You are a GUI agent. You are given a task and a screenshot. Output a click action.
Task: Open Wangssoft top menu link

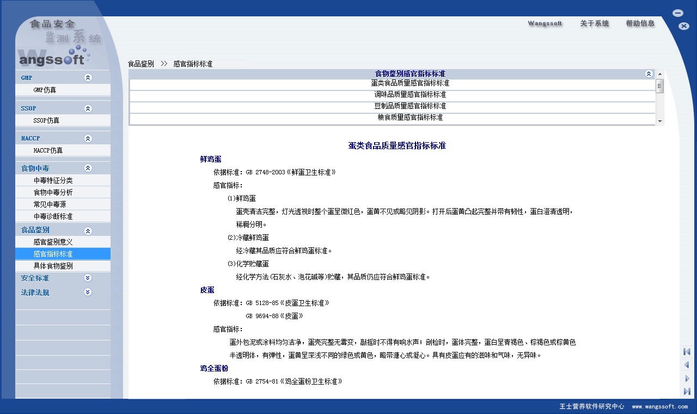tap(545, 23)
